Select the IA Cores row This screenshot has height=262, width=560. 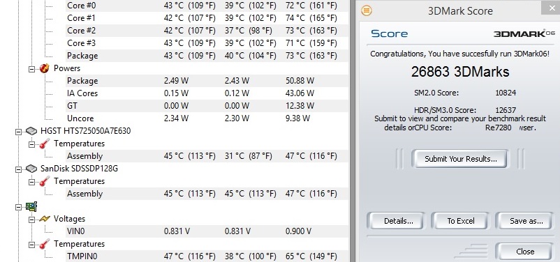[x=207, y=93]
